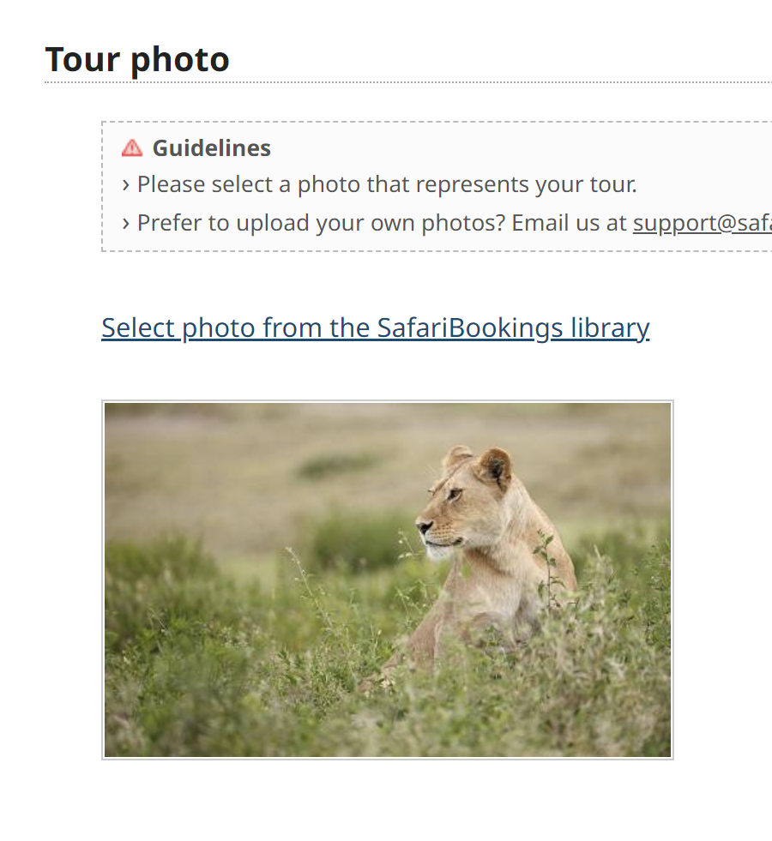The height and width of the screenshot is (841, 772).
Task: Click the second guideline's arrow bullet
Action: (126, 224)
